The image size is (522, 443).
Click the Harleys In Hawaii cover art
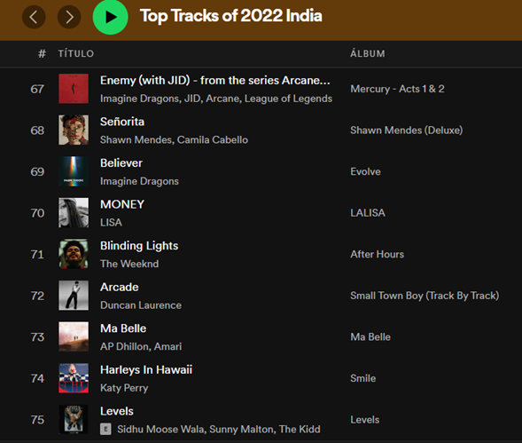pyautogui.click(x=74, y=378)
